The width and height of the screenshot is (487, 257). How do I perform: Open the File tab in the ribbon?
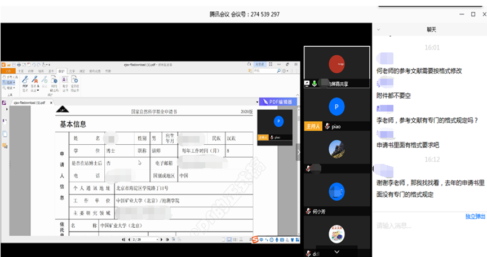8,72
